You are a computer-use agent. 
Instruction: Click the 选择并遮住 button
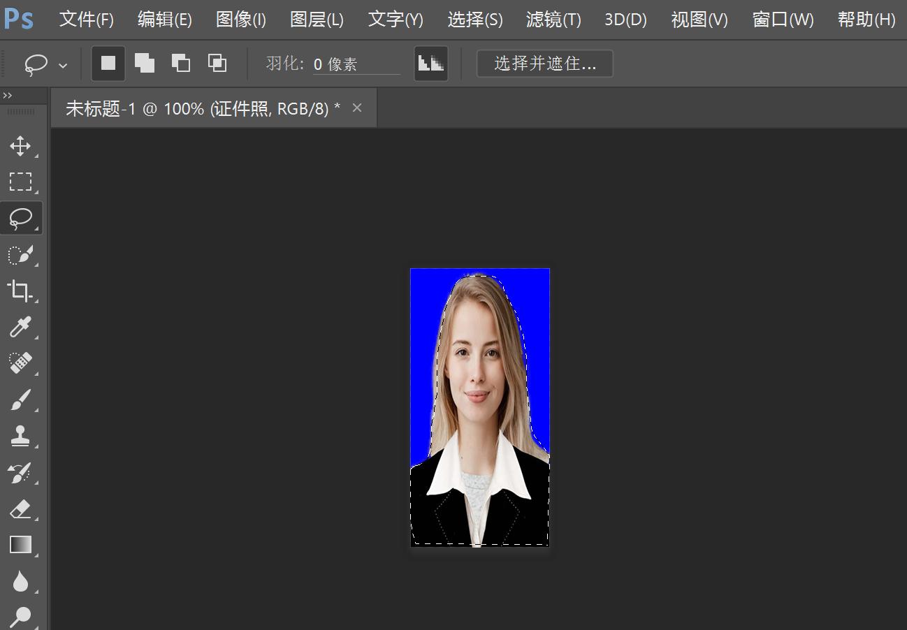click(544, 63)
